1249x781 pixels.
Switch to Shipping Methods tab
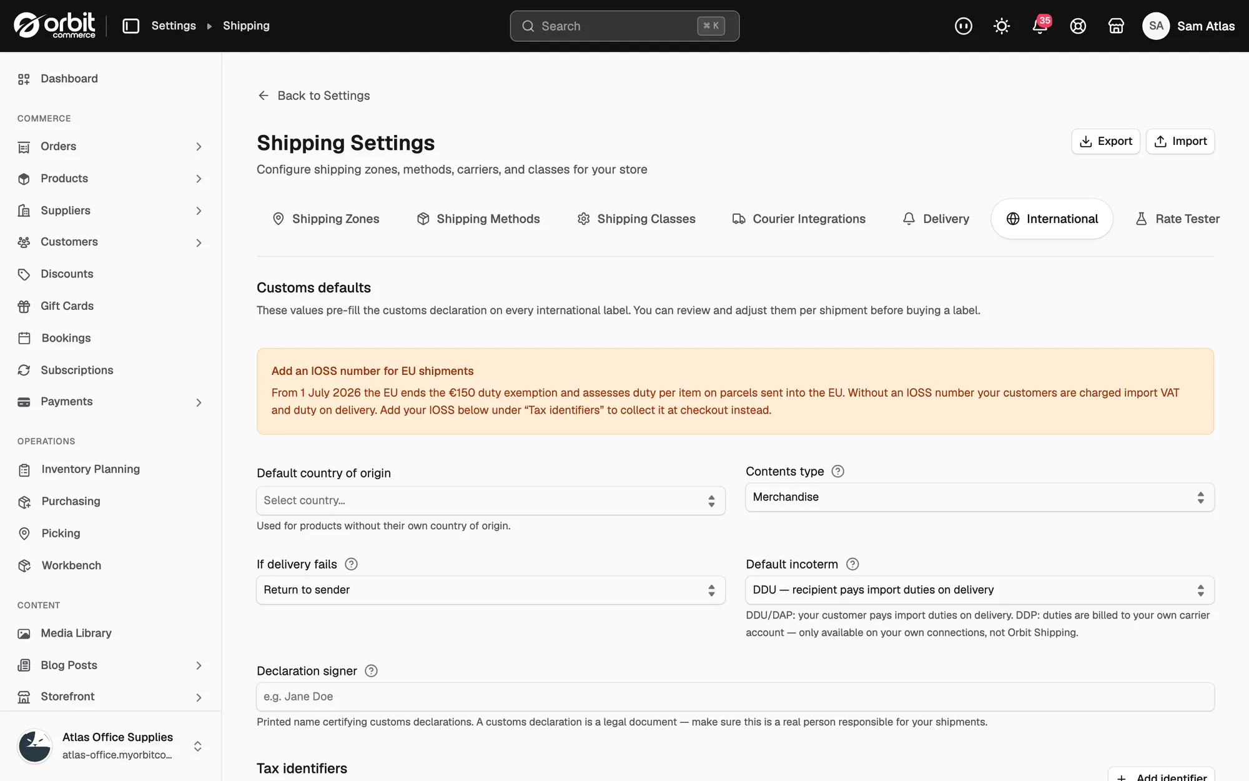[478, 219]
